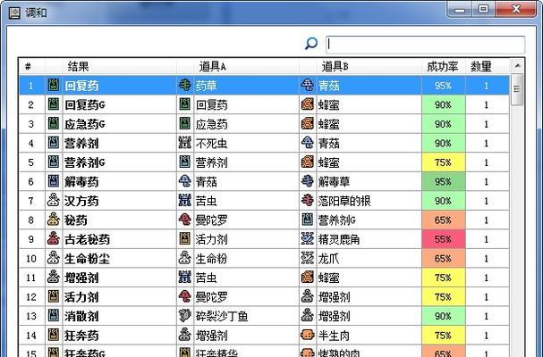Select row number 7
543x357 pixels.
pyautogui.click(x=30, y=201)
